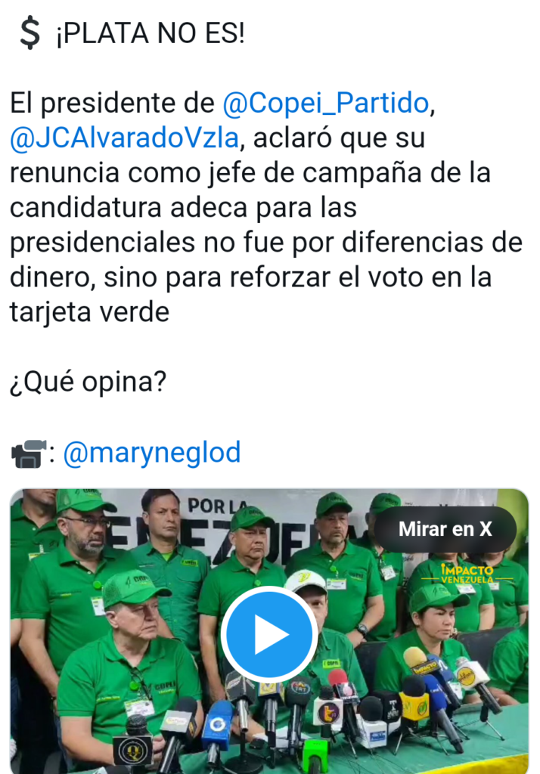Screen dimensions: 540x774
Task: Open the @JCAlvaradoVzla profile mention
Action: (x=125, y=138)
